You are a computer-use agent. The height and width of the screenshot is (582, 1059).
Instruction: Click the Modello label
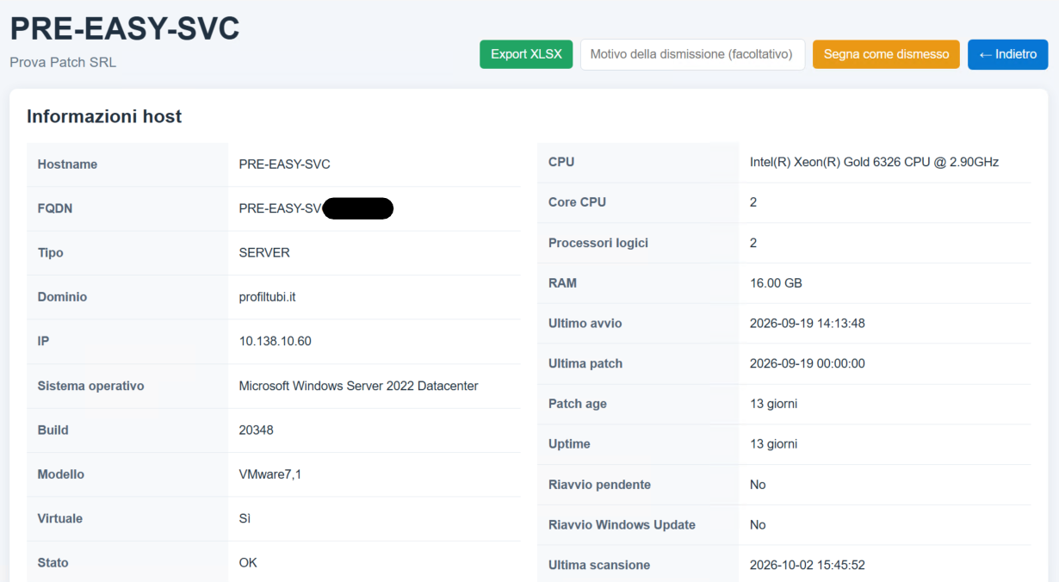point(60,474)
